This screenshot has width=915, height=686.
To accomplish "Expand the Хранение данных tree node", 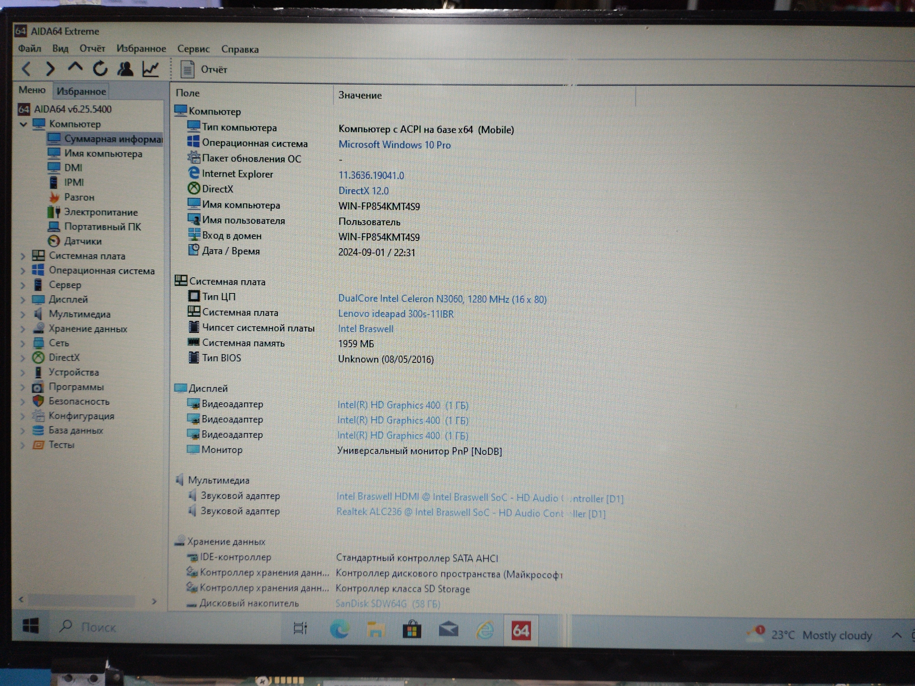I will 23,329.
